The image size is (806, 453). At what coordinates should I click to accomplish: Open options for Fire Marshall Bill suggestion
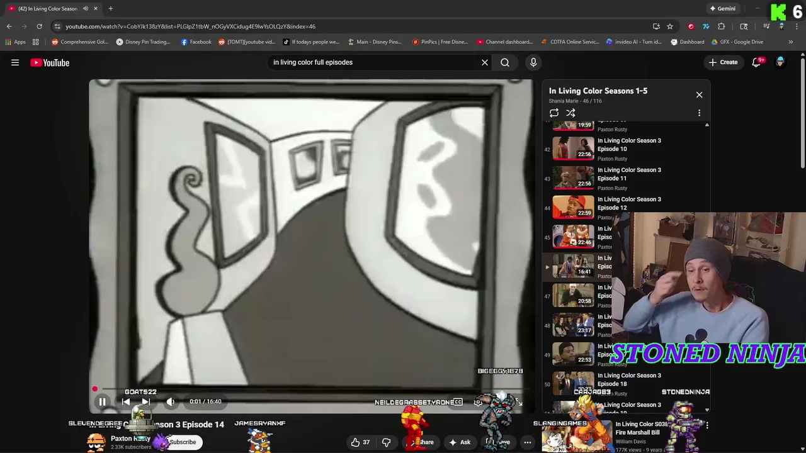coord(707,426)
